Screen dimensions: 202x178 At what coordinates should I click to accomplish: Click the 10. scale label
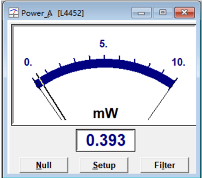[178, 62]
